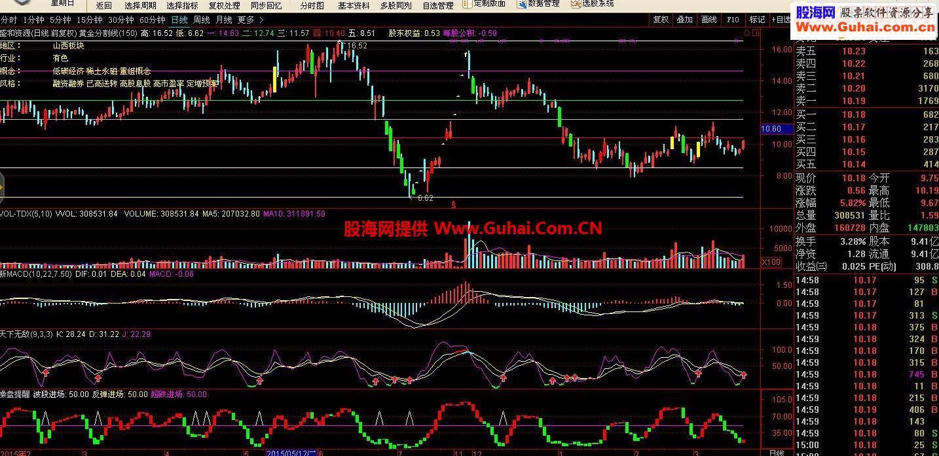939x456 pixels.
Task: Click the 换手 3.28% value
Action: point(853,241)
